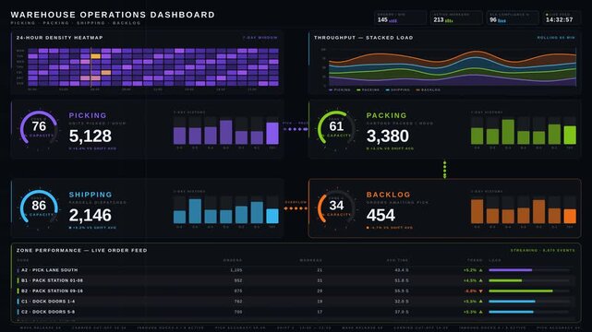Click red down trend arrow for B2 Pack Station
Screen dimensions: 592x332
pyautogui.click(x=480, y=290)
